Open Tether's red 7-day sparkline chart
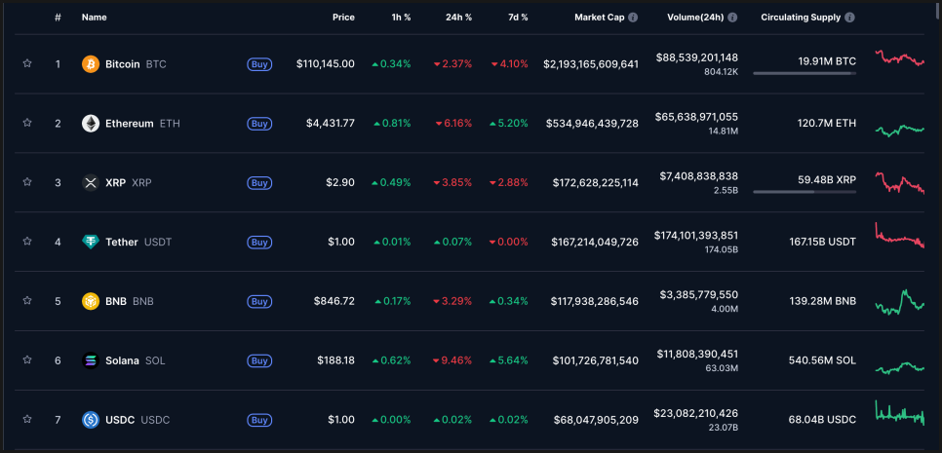 coord(900,235)
